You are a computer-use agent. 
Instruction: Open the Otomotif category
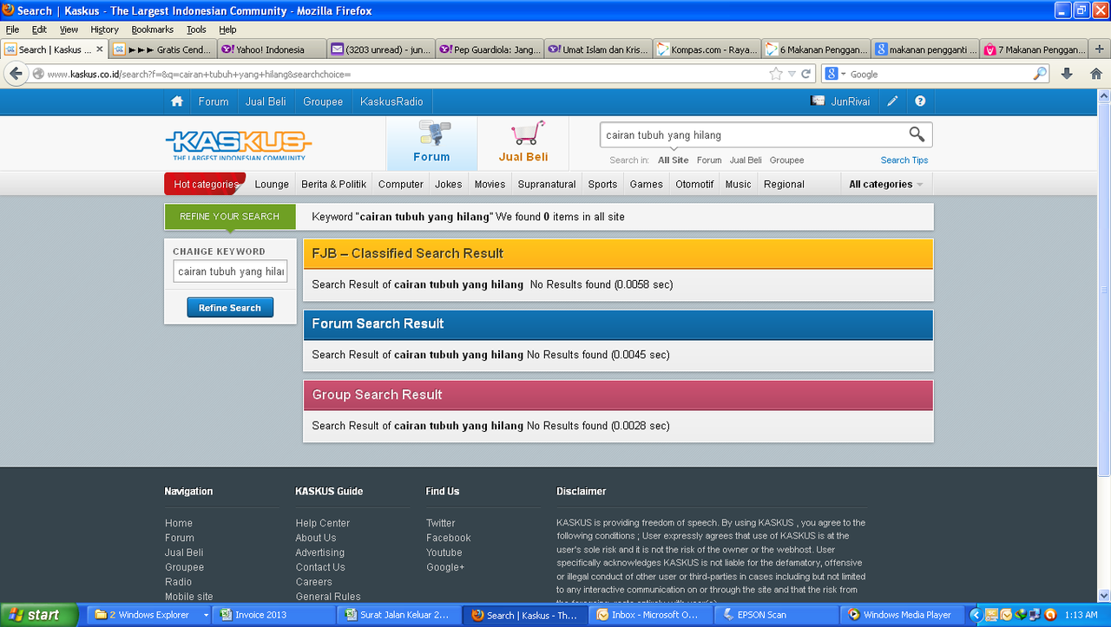click(694, 184)
